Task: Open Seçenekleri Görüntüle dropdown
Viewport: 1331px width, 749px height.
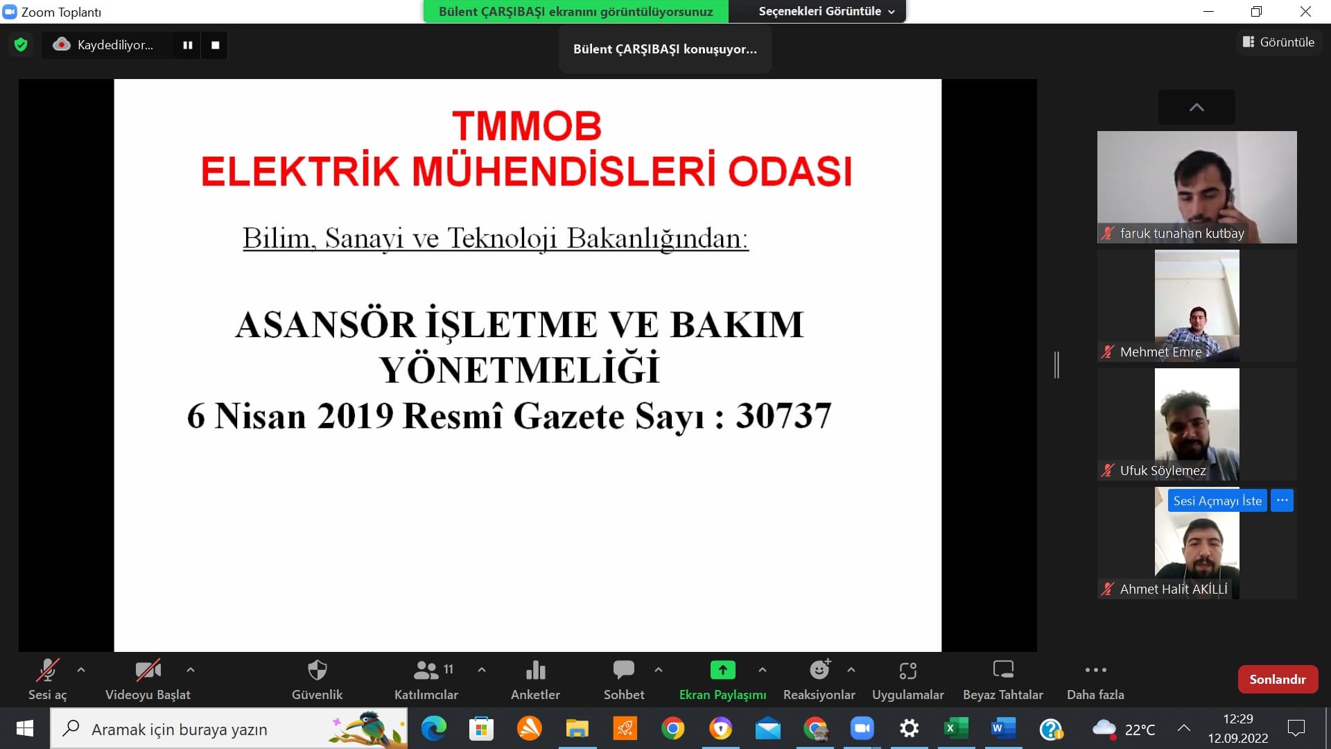Action: coord(826,11)
